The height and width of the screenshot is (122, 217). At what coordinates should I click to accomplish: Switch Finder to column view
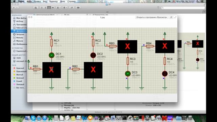[49, 8]
